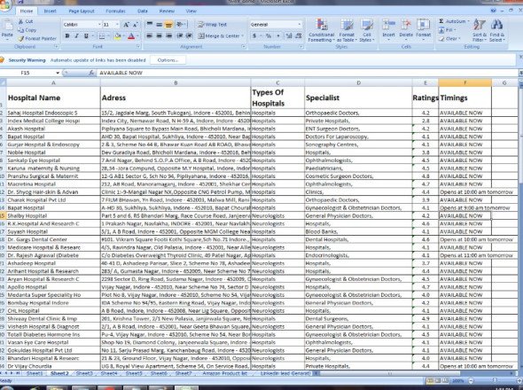
Task: Click the Insert Function fx icon
Action: pyautogui.click(x=91, y=73)
